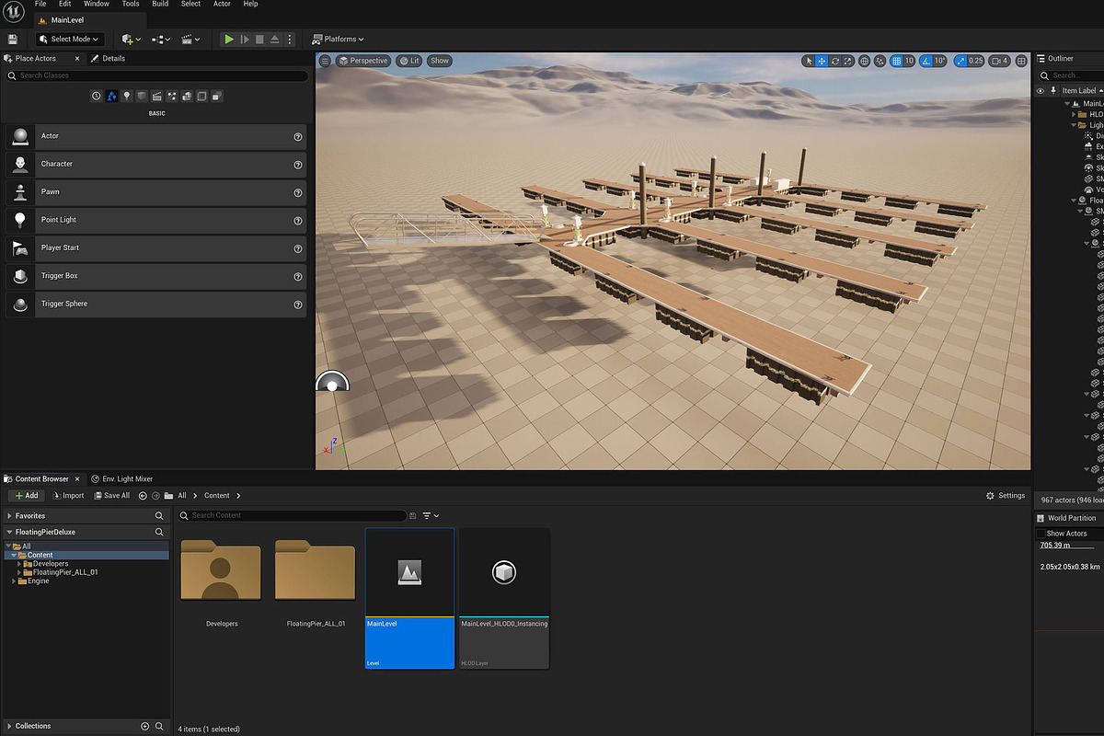Toggle scale snapping in viewport toolbar
Image resolution: width=1104 pixels, height=736 pixels.
tap(960, 61)
